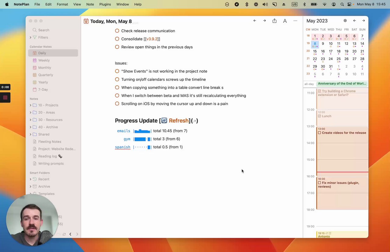The image size is (390, 252).
Task: Stop the screen recording with the red button
Action: 5,98
